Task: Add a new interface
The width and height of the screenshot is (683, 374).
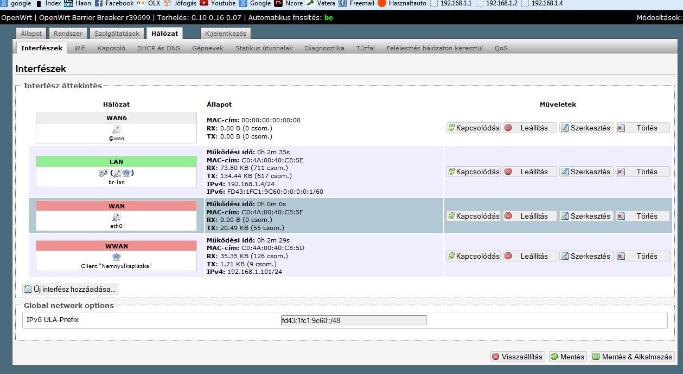Action: 70,289
